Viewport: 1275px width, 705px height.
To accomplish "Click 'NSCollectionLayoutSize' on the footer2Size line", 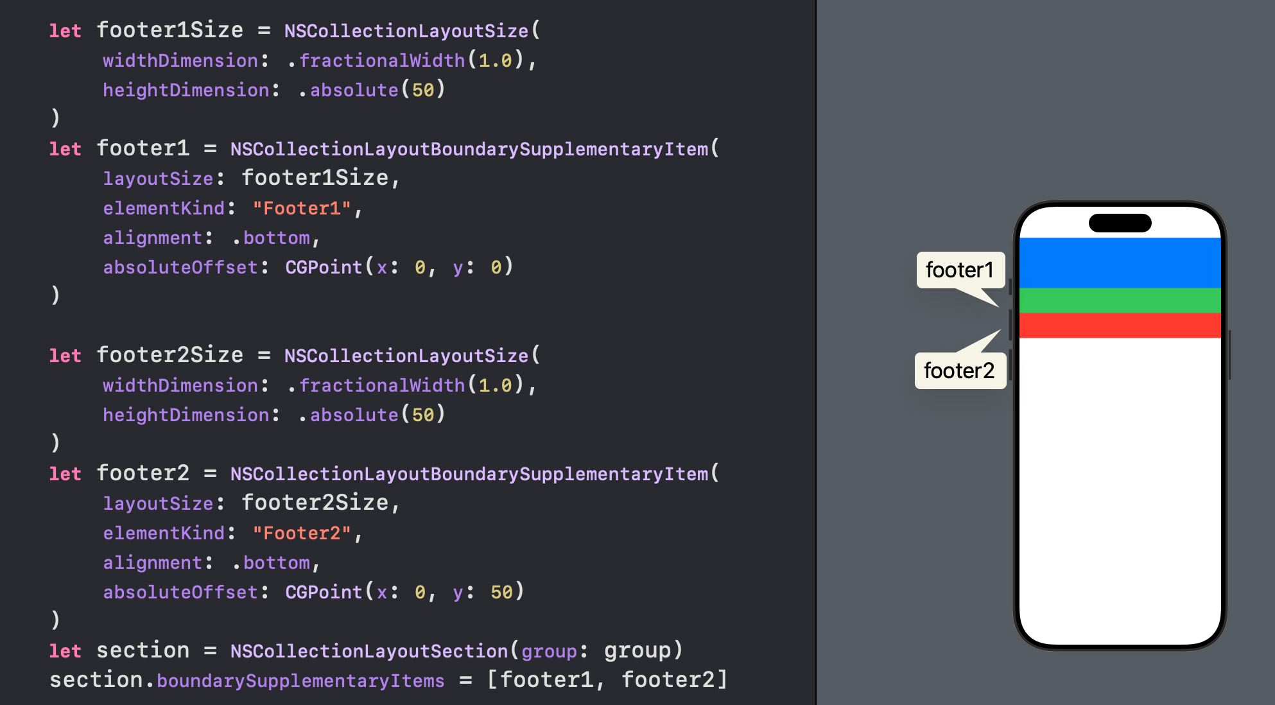I will [407, 356].
